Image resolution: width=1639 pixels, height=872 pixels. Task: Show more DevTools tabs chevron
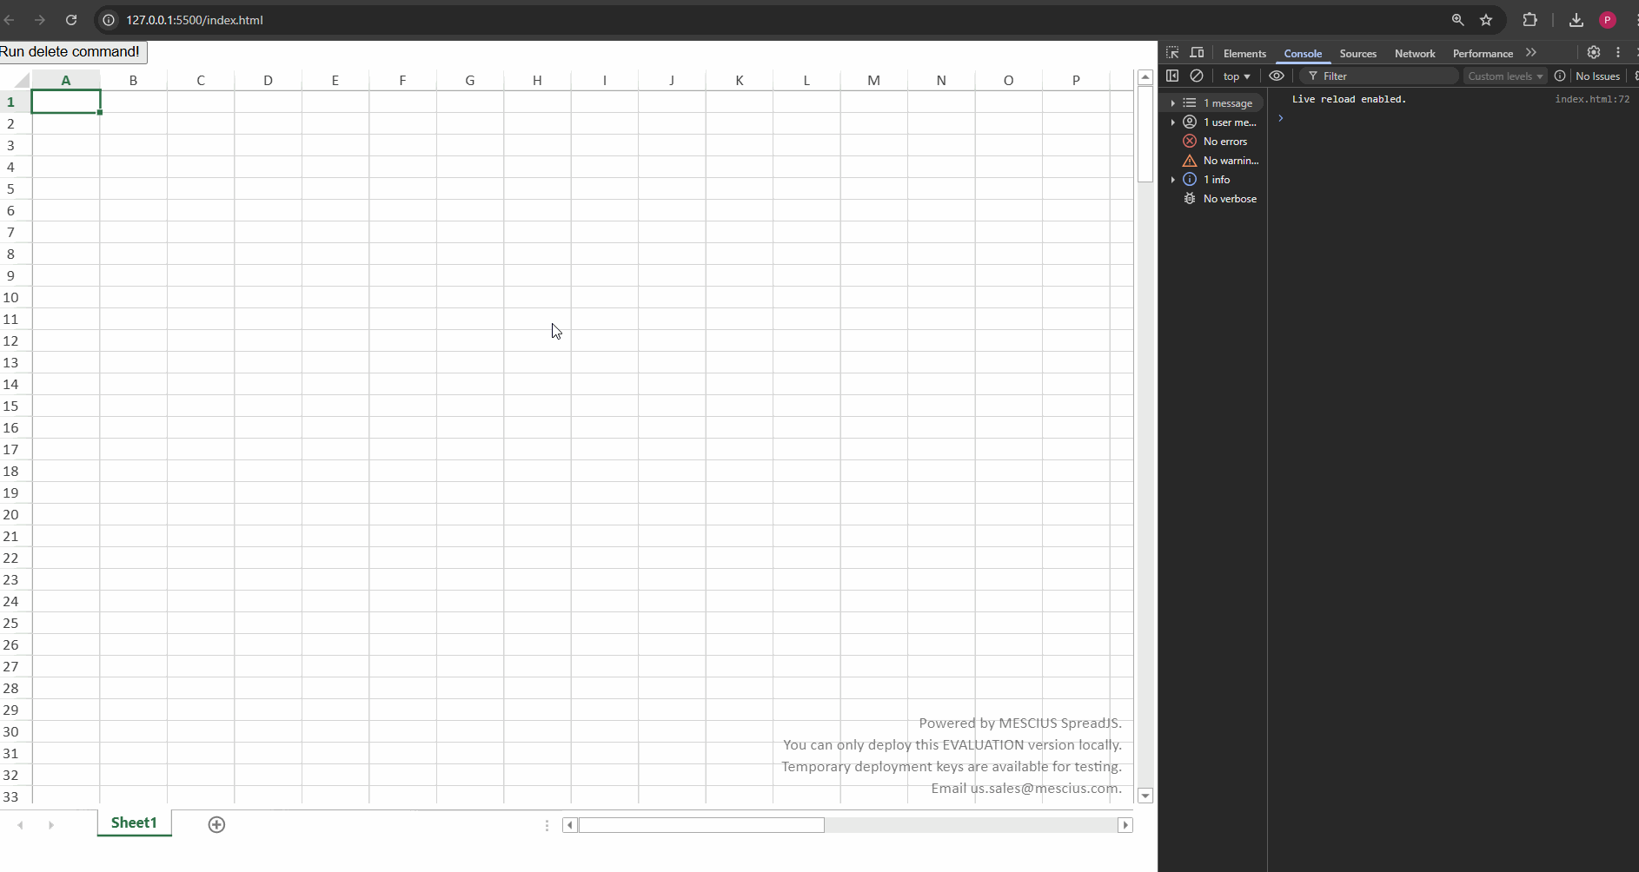click(1531, 53)
